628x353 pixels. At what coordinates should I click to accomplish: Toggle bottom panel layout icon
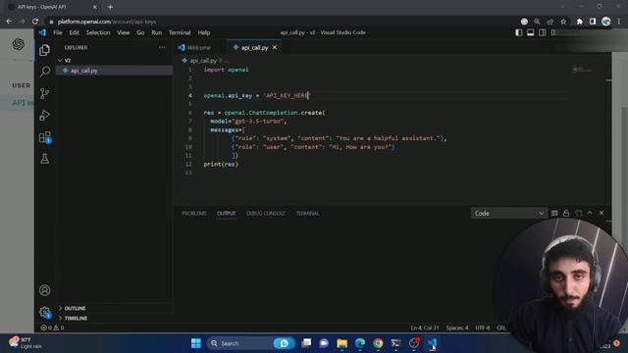(x=530, y=32)
